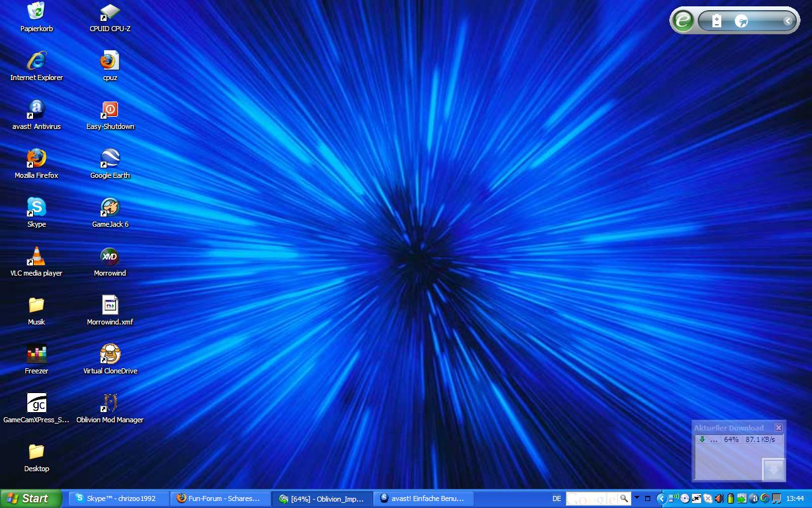The height and width of the screenshot is (508, 812).
Task: Click the battery icon in the top widget
Action: (x=717, y=21)
